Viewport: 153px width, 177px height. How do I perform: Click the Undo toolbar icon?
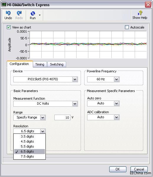click(8, 13)
